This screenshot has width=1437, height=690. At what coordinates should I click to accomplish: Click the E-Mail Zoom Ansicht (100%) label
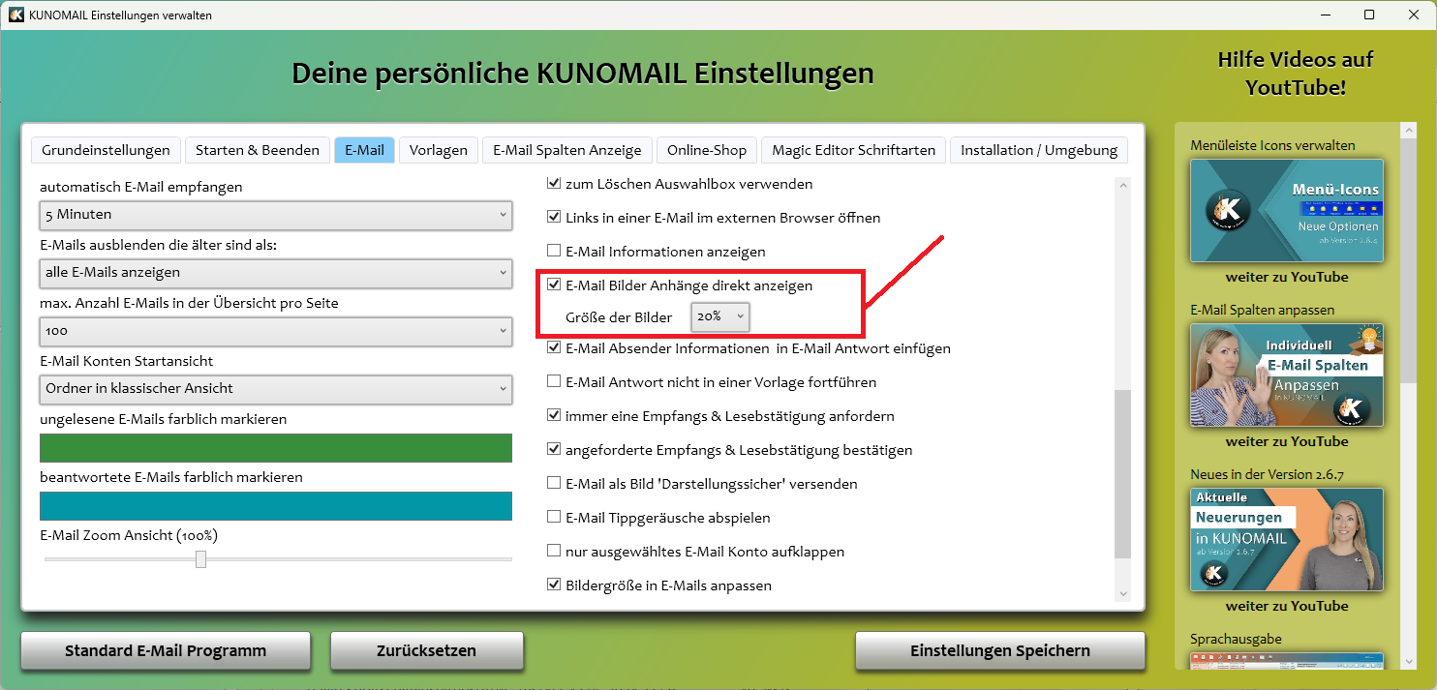point(129,535)
